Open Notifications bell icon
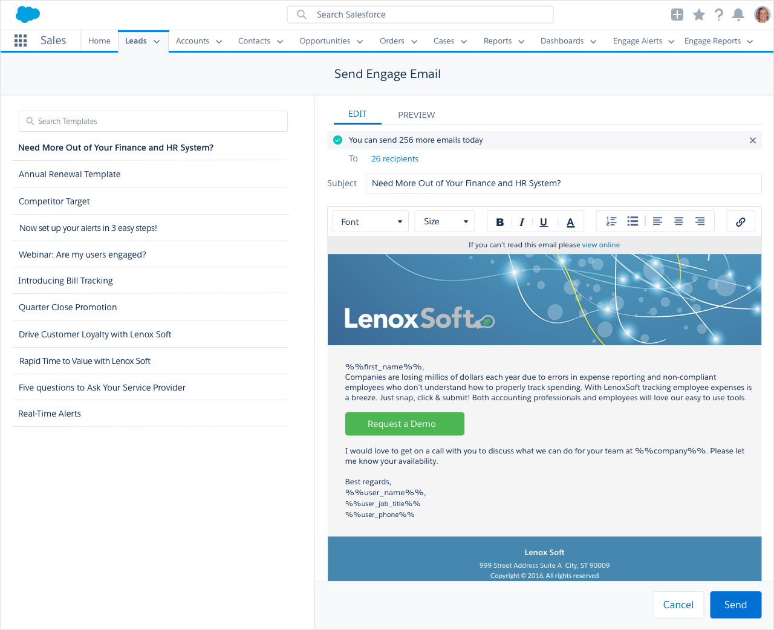 click(738, 15)
